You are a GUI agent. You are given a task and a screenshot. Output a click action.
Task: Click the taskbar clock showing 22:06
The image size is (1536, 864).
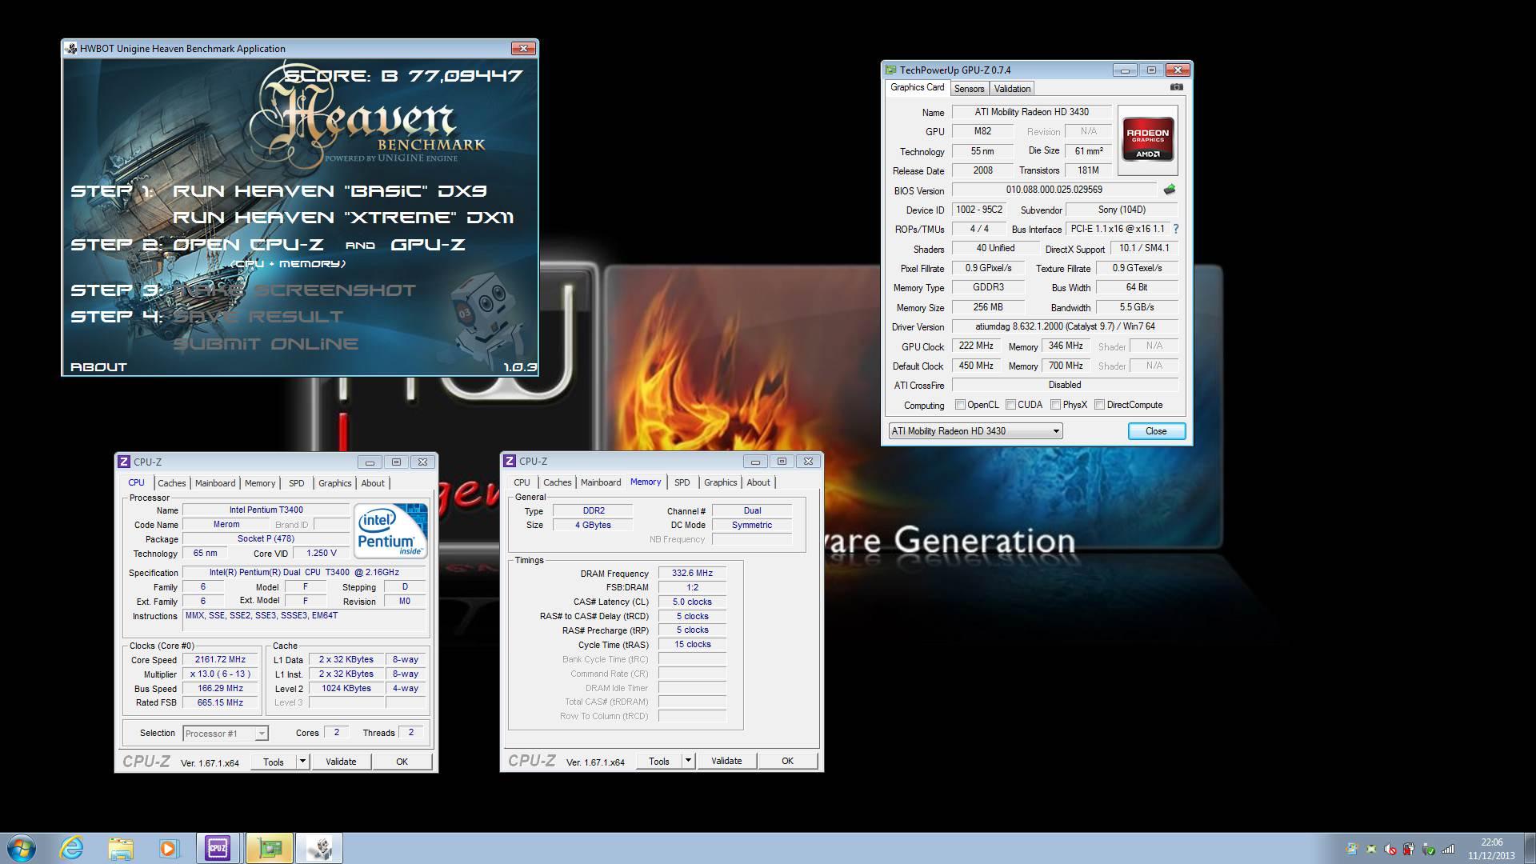(1491, 849)
